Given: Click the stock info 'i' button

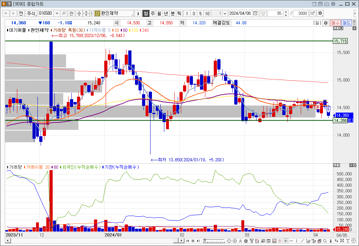Looking at the screenshot, I should point(138,13).
